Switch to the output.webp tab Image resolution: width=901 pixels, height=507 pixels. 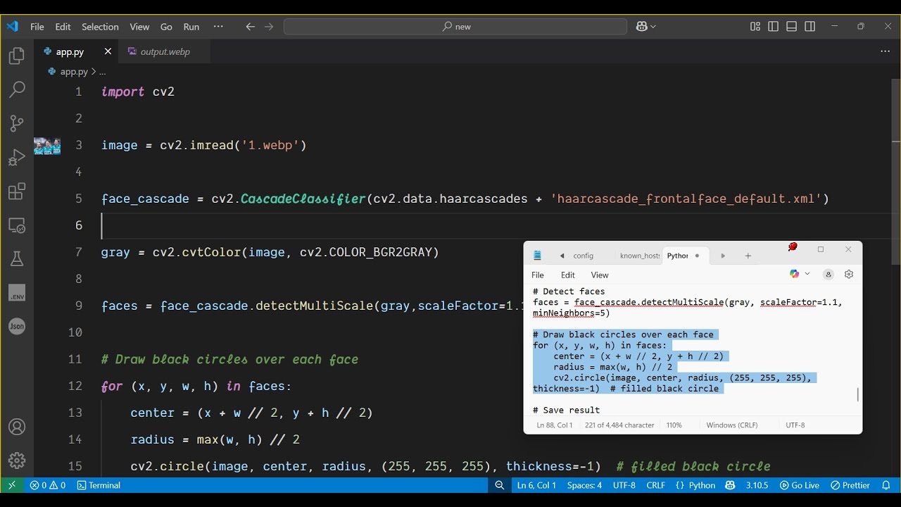[x=165, y=51]
